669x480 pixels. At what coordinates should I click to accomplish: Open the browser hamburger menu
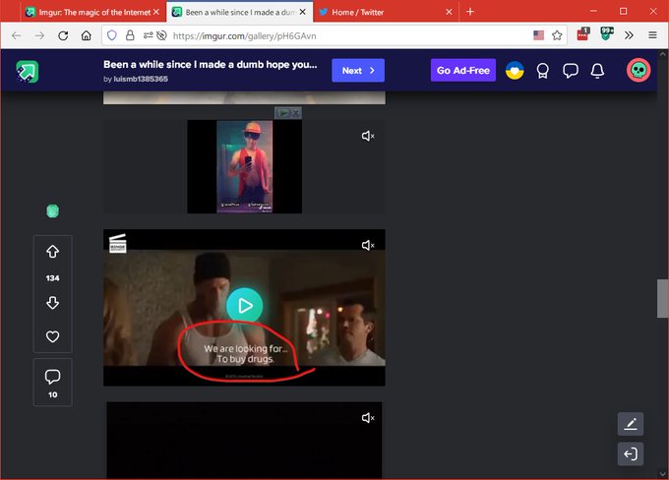coord(652,35)
